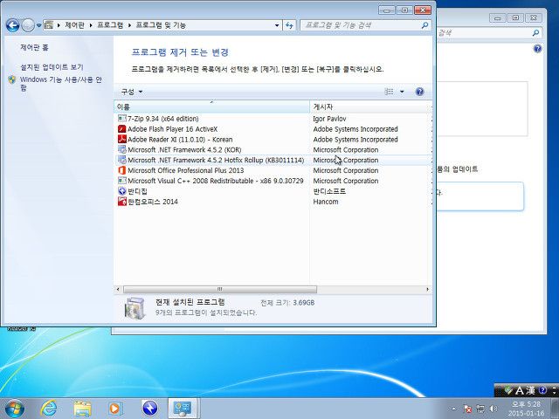
Task: Click help icon in the background window
Action: click(538, 49)
